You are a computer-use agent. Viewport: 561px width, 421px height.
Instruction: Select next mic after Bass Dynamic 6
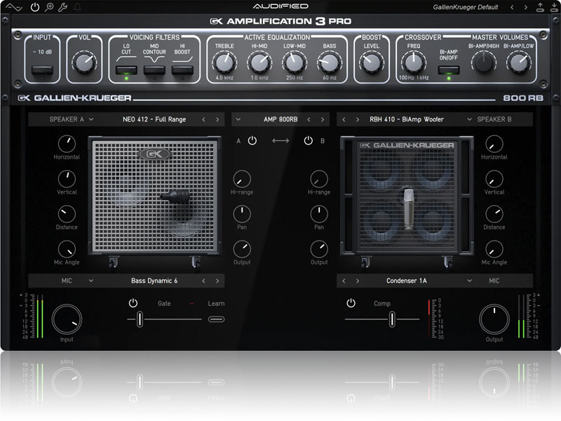pos(217,281)
